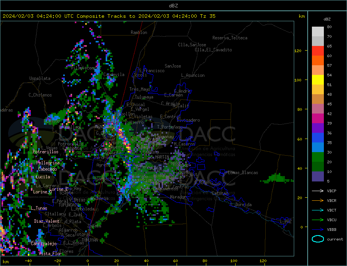
Task: Click the C_Chilenos label
Action: tap(40, 95)
